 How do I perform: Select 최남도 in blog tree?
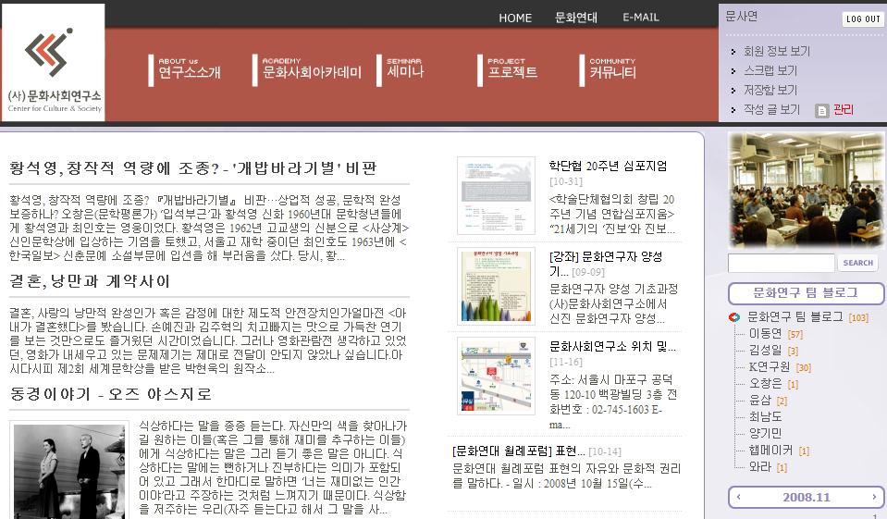click(x=766, y=417)
